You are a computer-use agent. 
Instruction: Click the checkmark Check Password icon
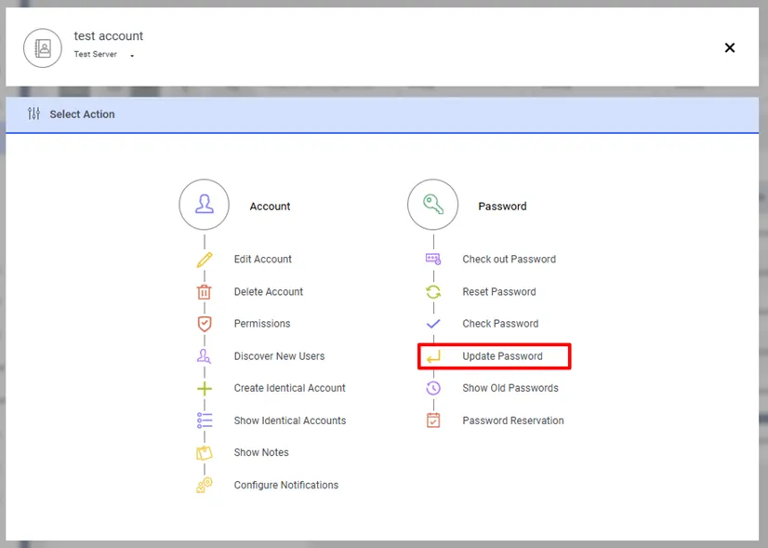[x=433, y=324]
